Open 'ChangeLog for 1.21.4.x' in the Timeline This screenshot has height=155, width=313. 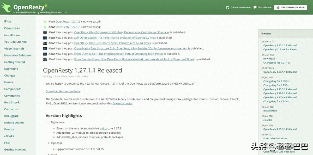click(x=276, y=101)
